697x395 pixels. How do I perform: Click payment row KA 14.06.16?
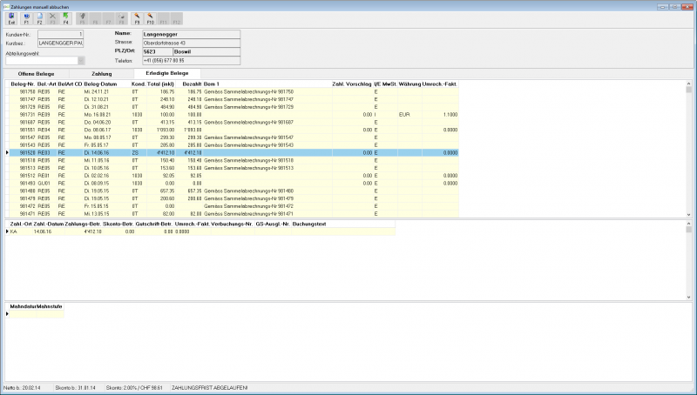(202, 231)
